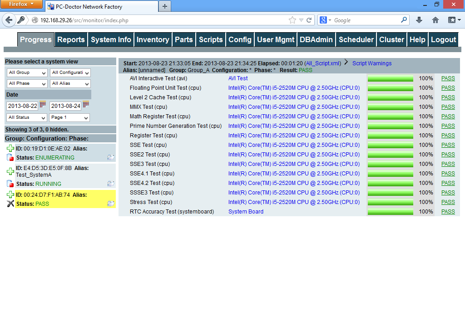The height and width of the screenshot is (330, 465).
Task: Click green plus icon for Test_SystemA
Action: click(x=10, y=171)
